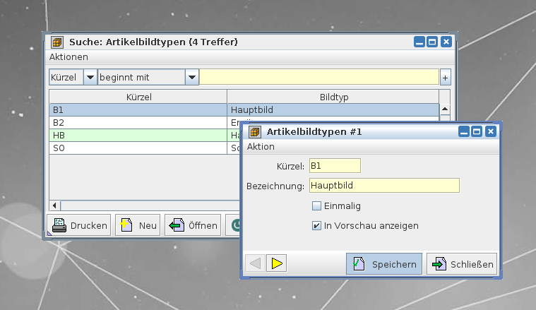536x310 pixels.
Task: Click the Öffnen button
Action: tap(193, 225)
